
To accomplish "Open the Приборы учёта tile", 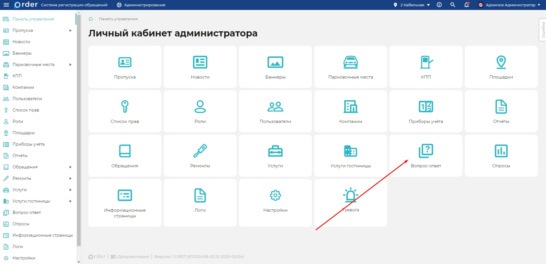I will click(426, 112).
